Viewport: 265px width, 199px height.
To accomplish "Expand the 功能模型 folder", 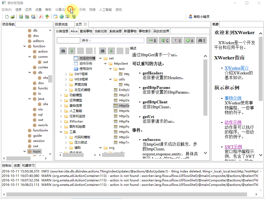I will [61, 95].
